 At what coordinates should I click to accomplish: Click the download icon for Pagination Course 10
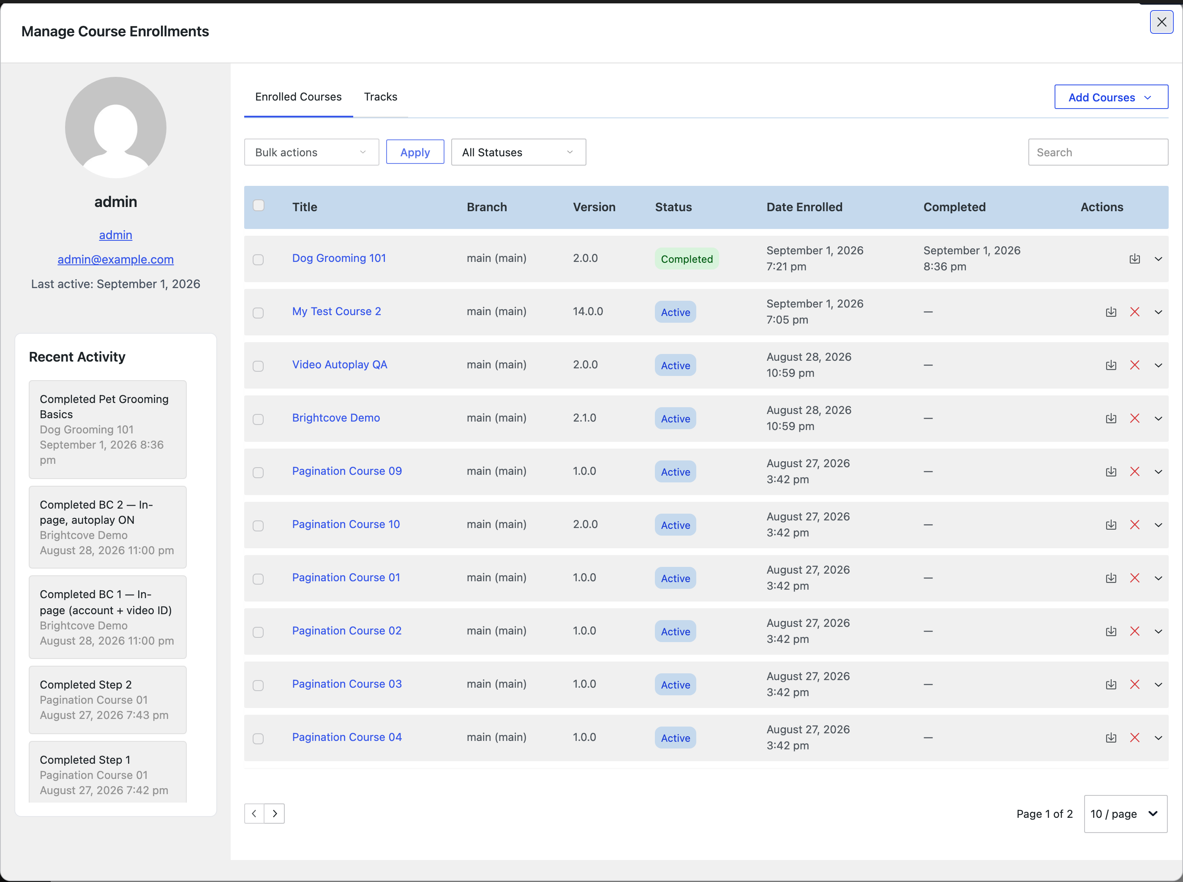[x=1111, y=525]
